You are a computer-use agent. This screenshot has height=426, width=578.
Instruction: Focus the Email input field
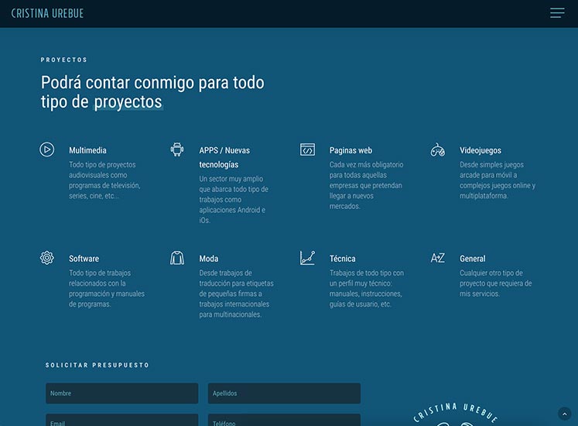122,420
